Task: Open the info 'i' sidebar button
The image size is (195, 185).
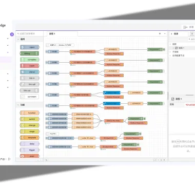Action: pyautogui.click(x=192, y=34)
